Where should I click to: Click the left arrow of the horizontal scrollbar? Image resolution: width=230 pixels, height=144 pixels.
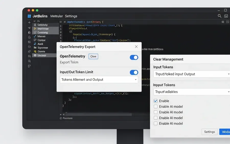tap(64, 115)
